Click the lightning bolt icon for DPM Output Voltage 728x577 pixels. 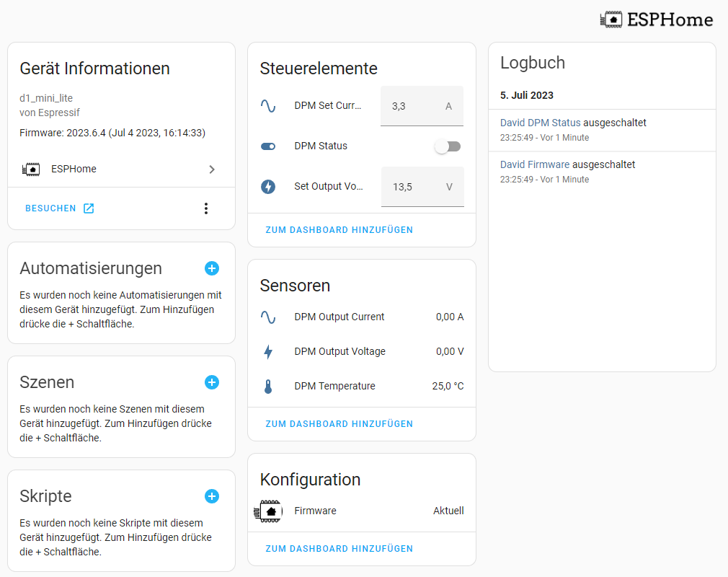coord(268,352)
